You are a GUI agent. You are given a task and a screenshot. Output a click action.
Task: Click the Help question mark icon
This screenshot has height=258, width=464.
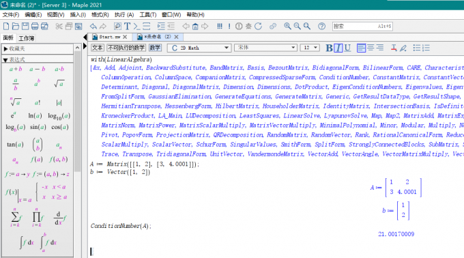point(321,27)
